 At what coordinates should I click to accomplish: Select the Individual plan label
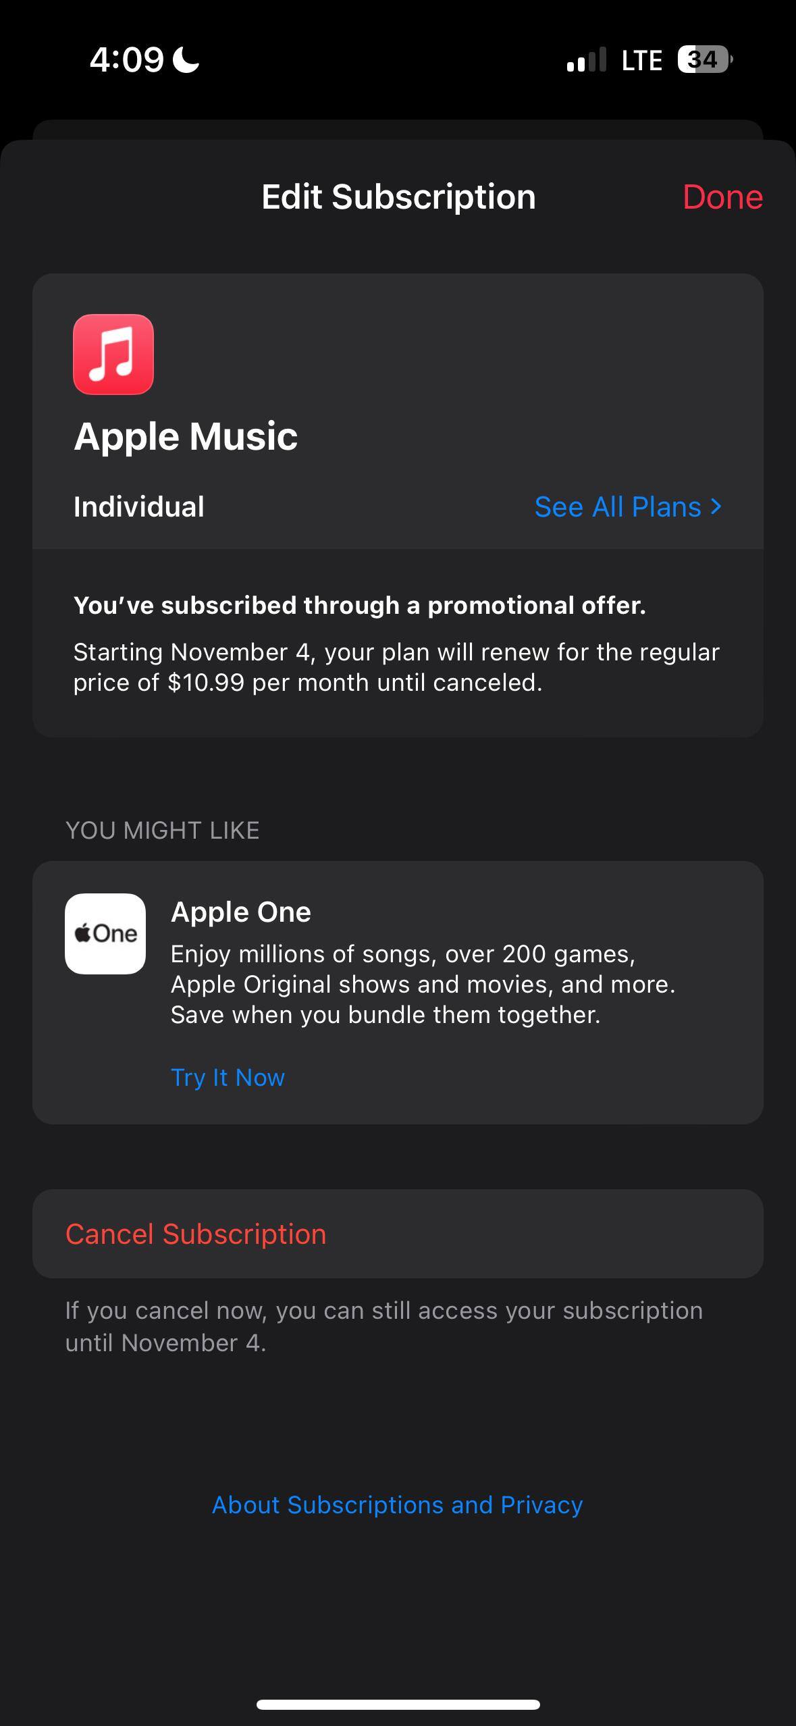coord(139,507)
